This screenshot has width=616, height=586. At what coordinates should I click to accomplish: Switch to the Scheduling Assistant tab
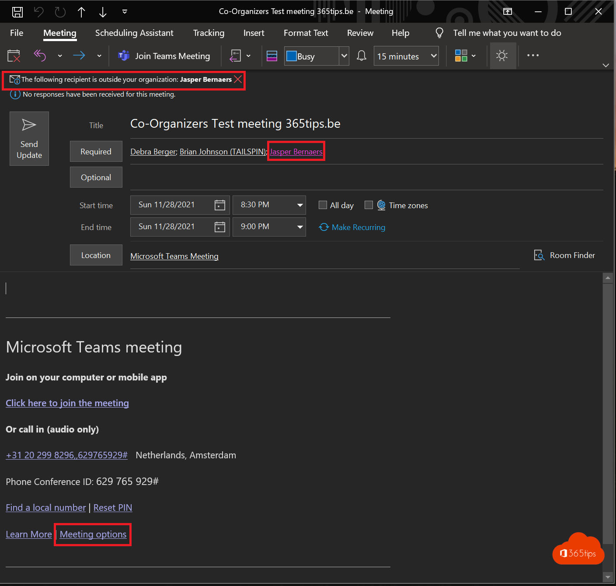[134, 33]
